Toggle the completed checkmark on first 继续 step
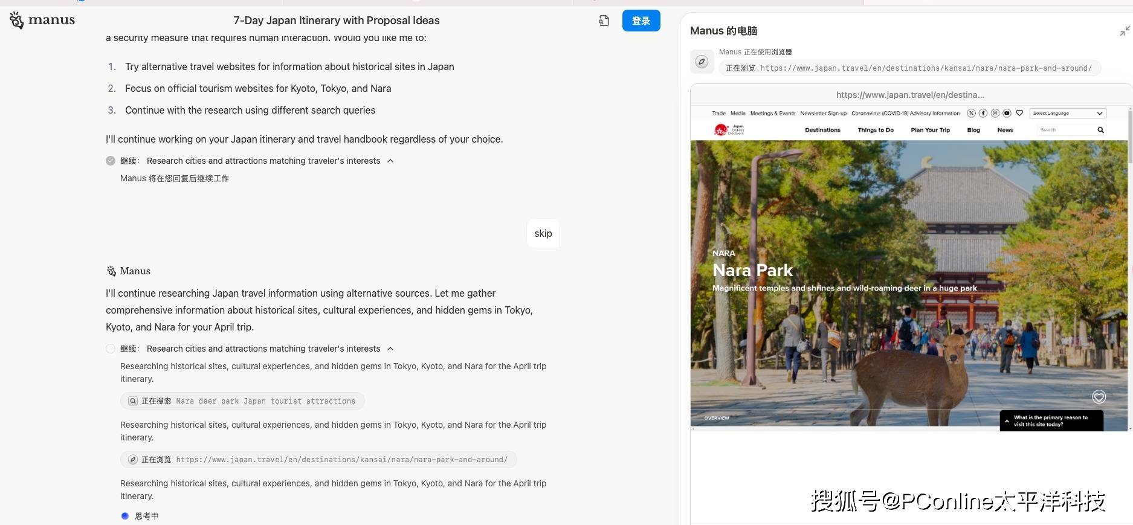The width and height of the screenshot is (1133, 525). (111, 161)
